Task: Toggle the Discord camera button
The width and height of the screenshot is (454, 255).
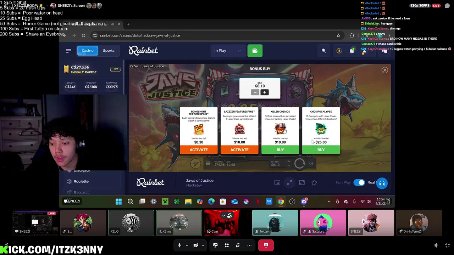Action: click(x=196, y=245)
